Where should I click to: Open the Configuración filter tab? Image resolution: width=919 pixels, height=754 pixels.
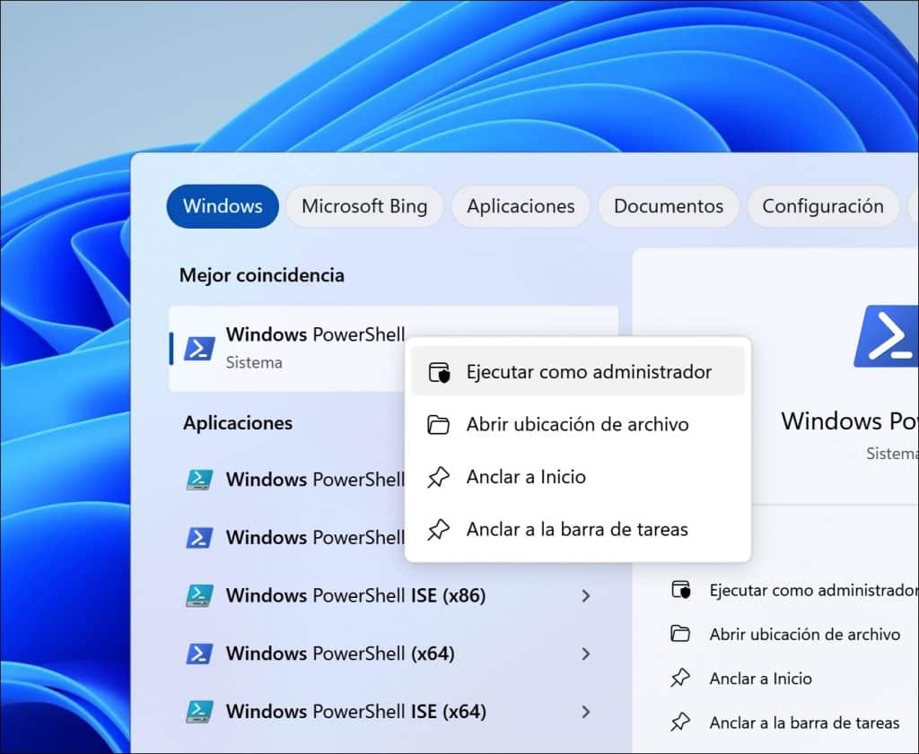822,206
